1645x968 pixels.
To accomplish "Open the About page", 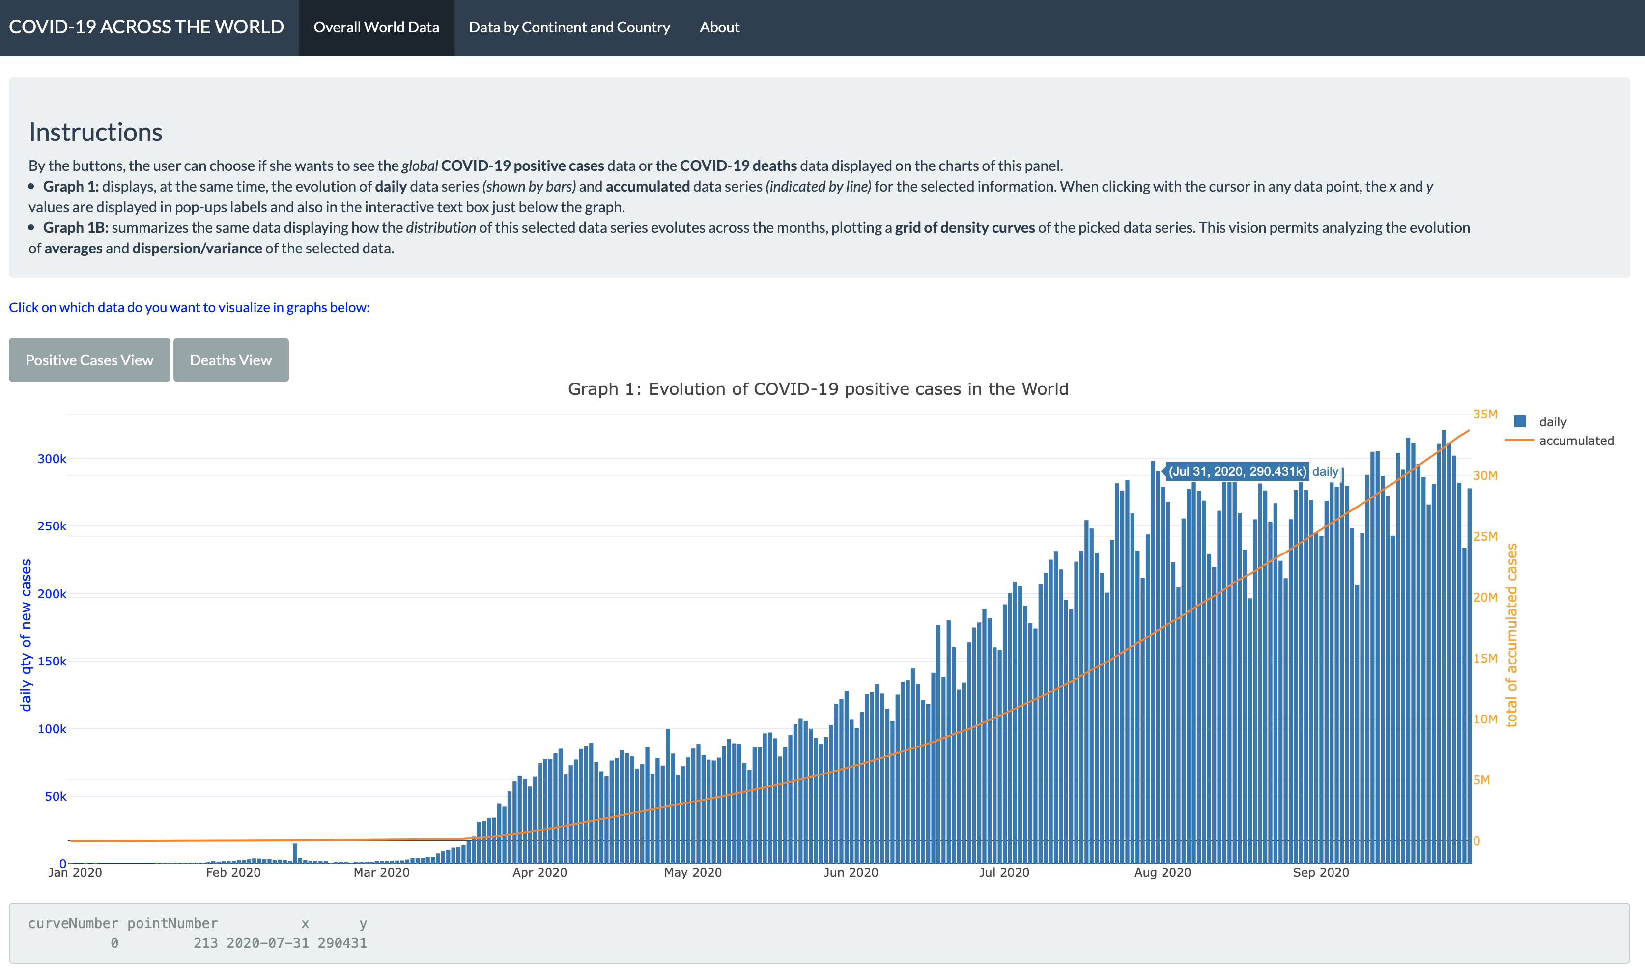I will click(x=719, y=28).
